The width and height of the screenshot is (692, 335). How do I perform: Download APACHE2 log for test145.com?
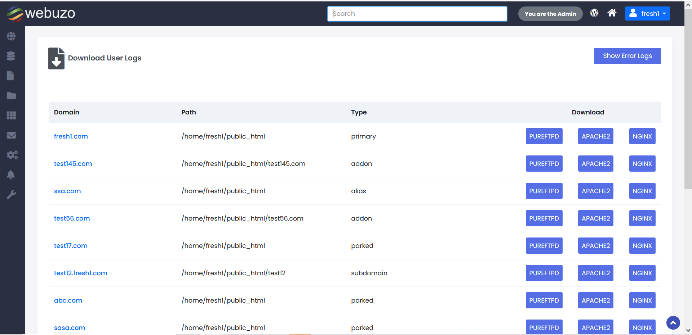coord(595,164)
